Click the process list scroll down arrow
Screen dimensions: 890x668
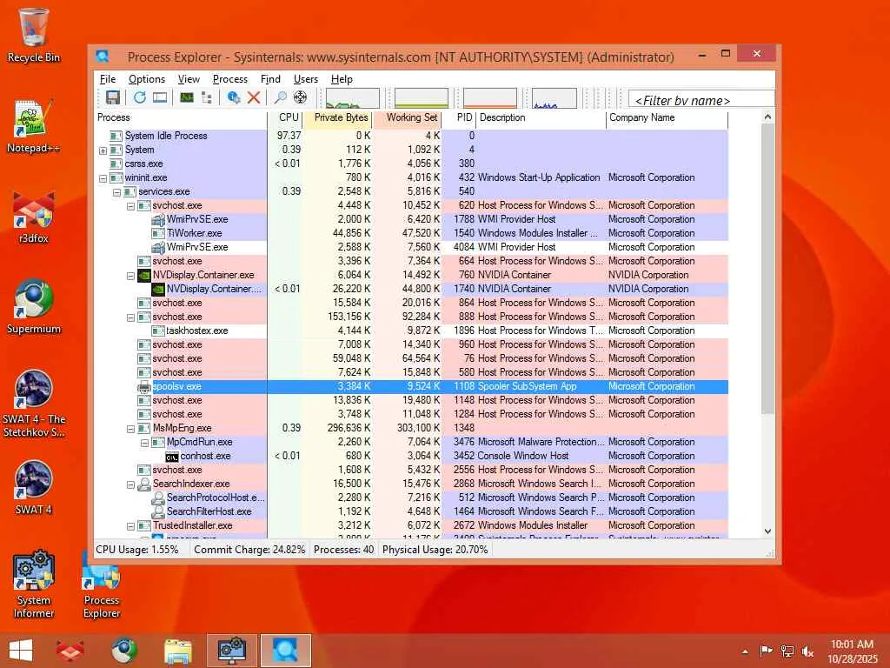click(767, 531)
